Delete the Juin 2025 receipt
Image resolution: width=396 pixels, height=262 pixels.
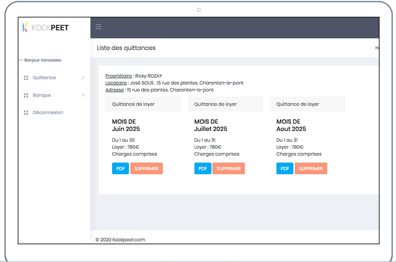click(147, 168)
